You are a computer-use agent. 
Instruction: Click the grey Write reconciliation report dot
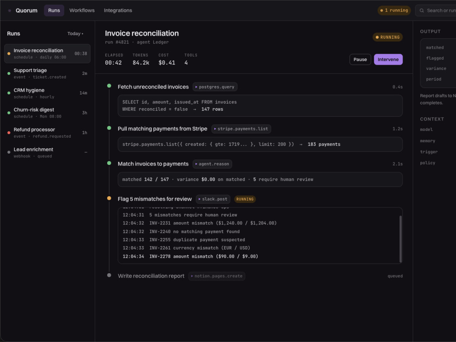click(x=109, y=275)
